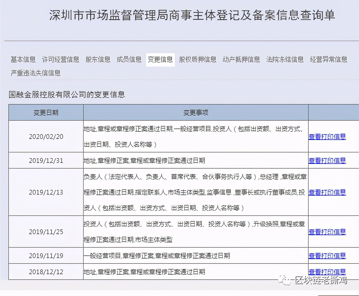The height and width of the screenshot is (296, 359).
Task: Select the 成员信息 tab
Action: pyautogui.click(x=129, y=60)
